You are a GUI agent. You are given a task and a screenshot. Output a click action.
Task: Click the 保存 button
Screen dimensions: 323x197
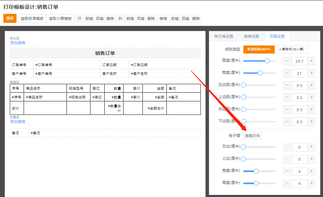coord(10,19)
